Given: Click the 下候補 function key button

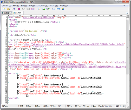Looking at the screenshot, I should coord(21,106).
